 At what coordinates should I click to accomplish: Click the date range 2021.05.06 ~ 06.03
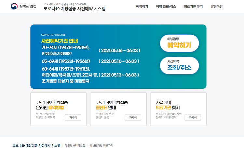[119, 51]
